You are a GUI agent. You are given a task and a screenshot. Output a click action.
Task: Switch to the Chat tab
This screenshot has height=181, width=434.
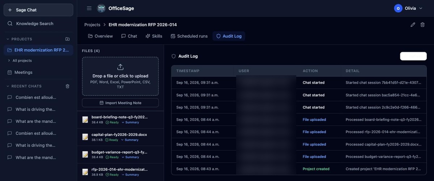pyautogui.click(x=129, y=36)
